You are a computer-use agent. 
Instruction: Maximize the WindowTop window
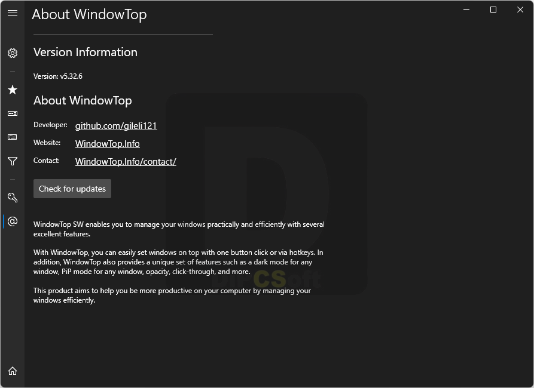(493, 10)
